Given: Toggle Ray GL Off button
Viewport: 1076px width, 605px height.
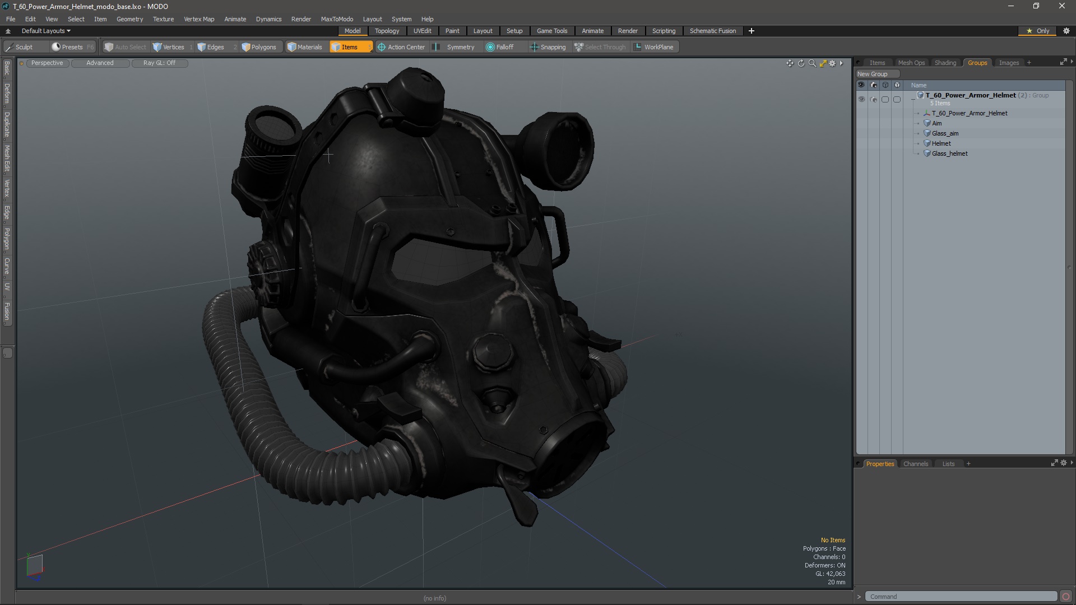Looking at the screenshot, I should tap(159, 63).
